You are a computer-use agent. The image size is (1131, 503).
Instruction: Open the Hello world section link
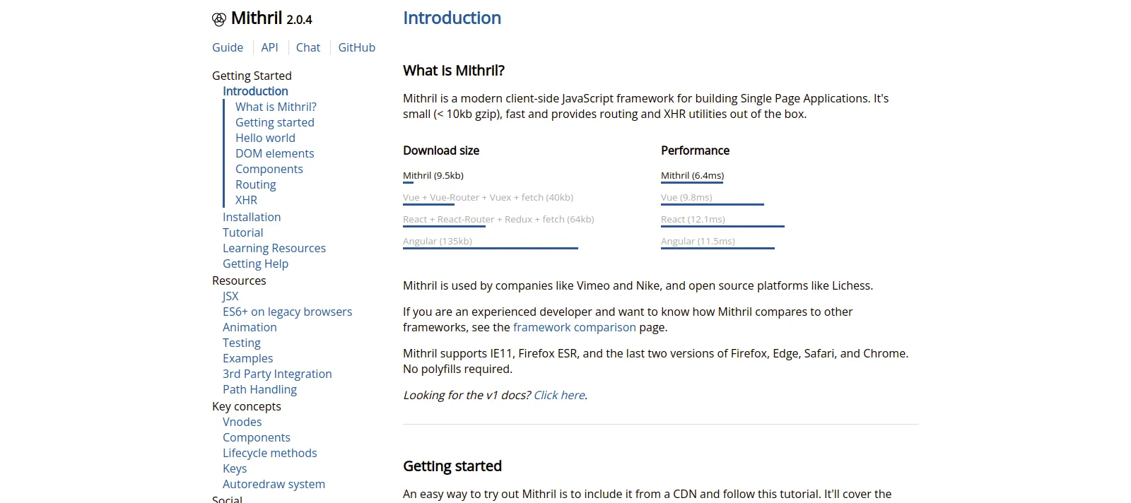[x=265, y=138]
